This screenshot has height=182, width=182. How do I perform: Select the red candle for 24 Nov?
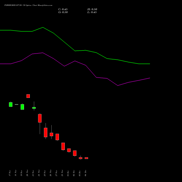(40, 118)
